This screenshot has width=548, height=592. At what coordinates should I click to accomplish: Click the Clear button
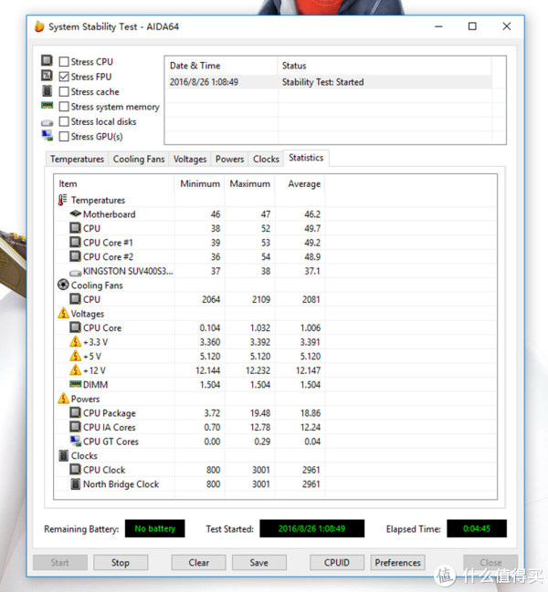click(x=199, y=563)
